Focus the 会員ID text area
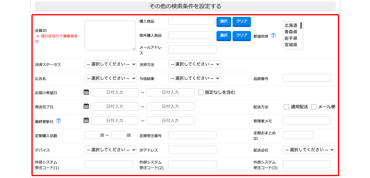This screenshot has height=178, width=370. pos(110,35)
